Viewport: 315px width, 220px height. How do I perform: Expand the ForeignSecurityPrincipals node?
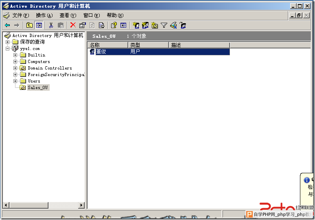pos(15,75)
